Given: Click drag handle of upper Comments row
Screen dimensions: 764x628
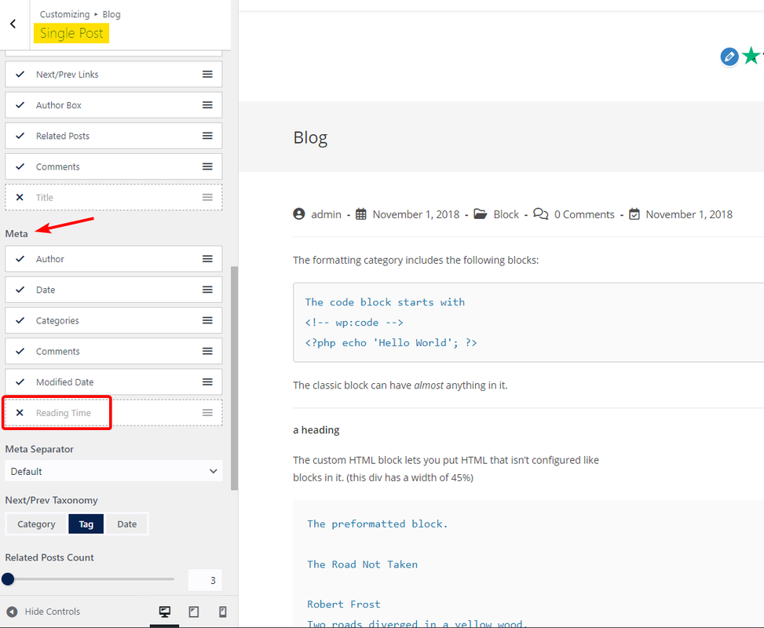Looking at the screenshot, I should [x=207, y=166].
